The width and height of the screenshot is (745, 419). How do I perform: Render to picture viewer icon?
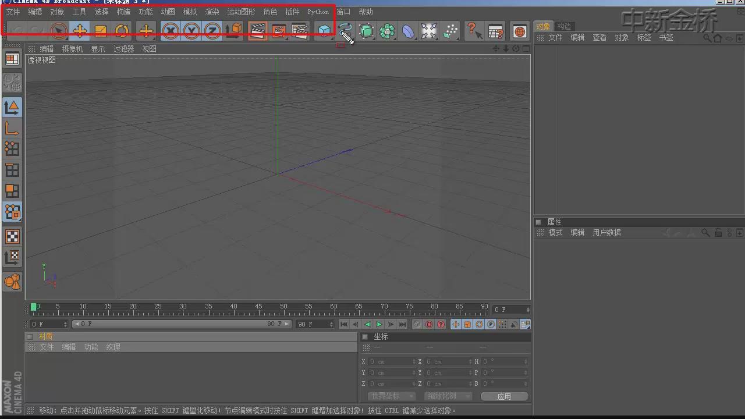click(x=278, y=31)
